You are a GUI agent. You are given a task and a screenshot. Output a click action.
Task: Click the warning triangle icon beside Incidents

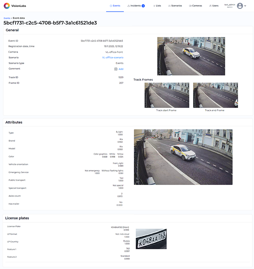click(x=128, y=6)
